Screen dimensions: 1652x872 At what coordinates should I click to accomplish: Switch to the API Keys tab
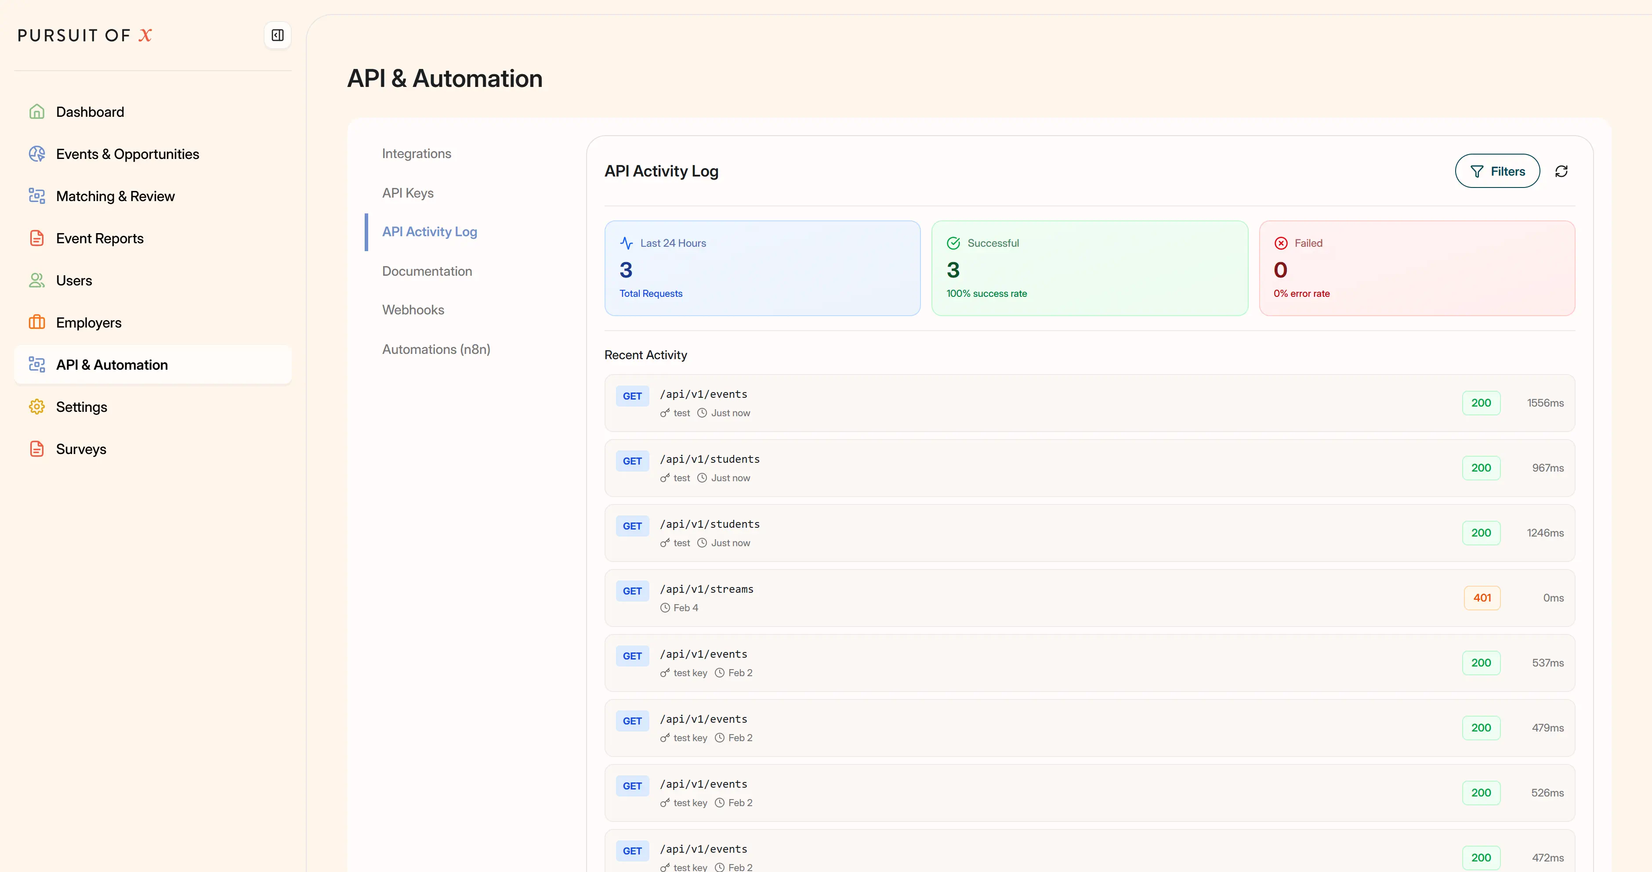coord(408,193)
